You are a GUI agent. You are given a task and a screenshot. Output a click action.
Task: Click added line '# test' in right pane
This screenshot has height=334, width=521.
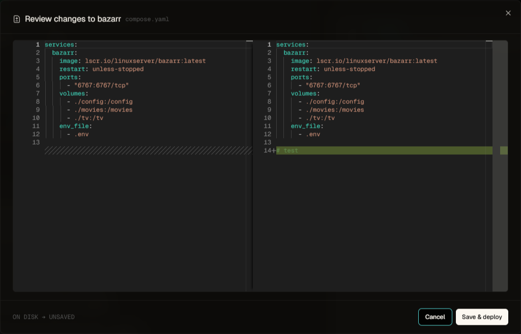pyautogui.click(x=384, y=150)
